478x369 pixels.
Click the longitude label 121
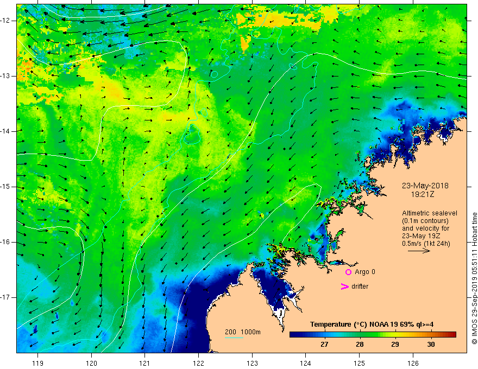tap(145, 363)
